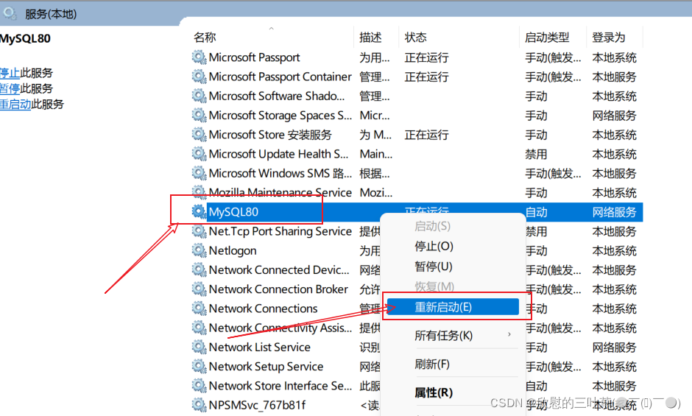
Task: Click the 停止 link in left pane
Action: [10, 73]
